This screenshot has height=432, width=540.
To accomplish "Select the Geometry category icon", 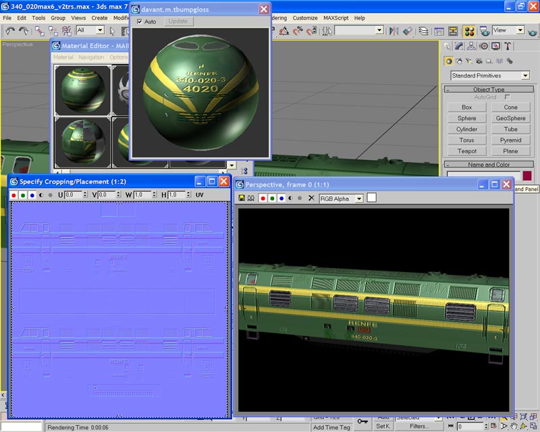I will tap(448, 61).
